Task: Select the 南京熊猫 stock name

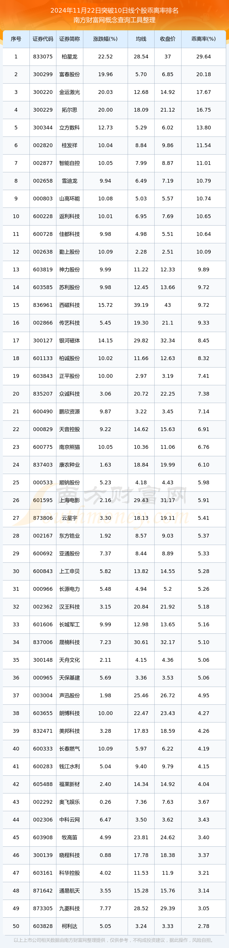Action: (x=70, y=447)
